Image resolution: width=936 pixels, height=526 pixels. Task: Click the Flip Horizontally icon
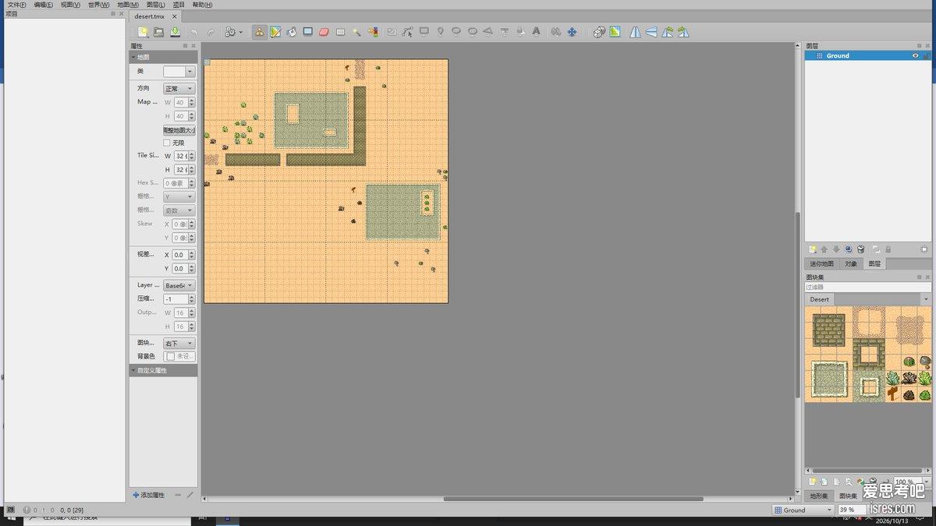(635, 32)
